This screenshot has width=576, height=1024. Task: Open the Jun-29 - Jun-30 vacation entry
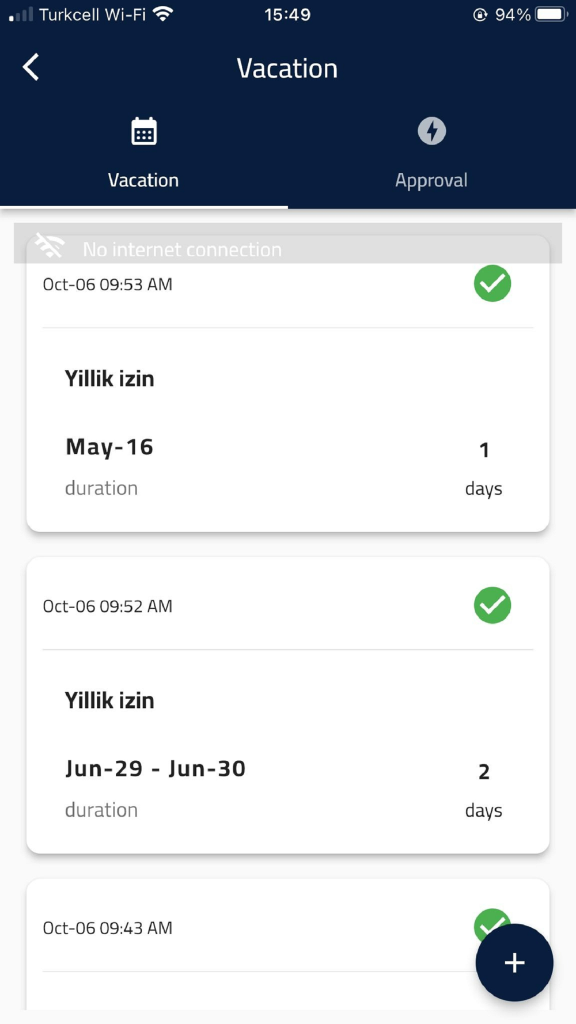[156, 769]
